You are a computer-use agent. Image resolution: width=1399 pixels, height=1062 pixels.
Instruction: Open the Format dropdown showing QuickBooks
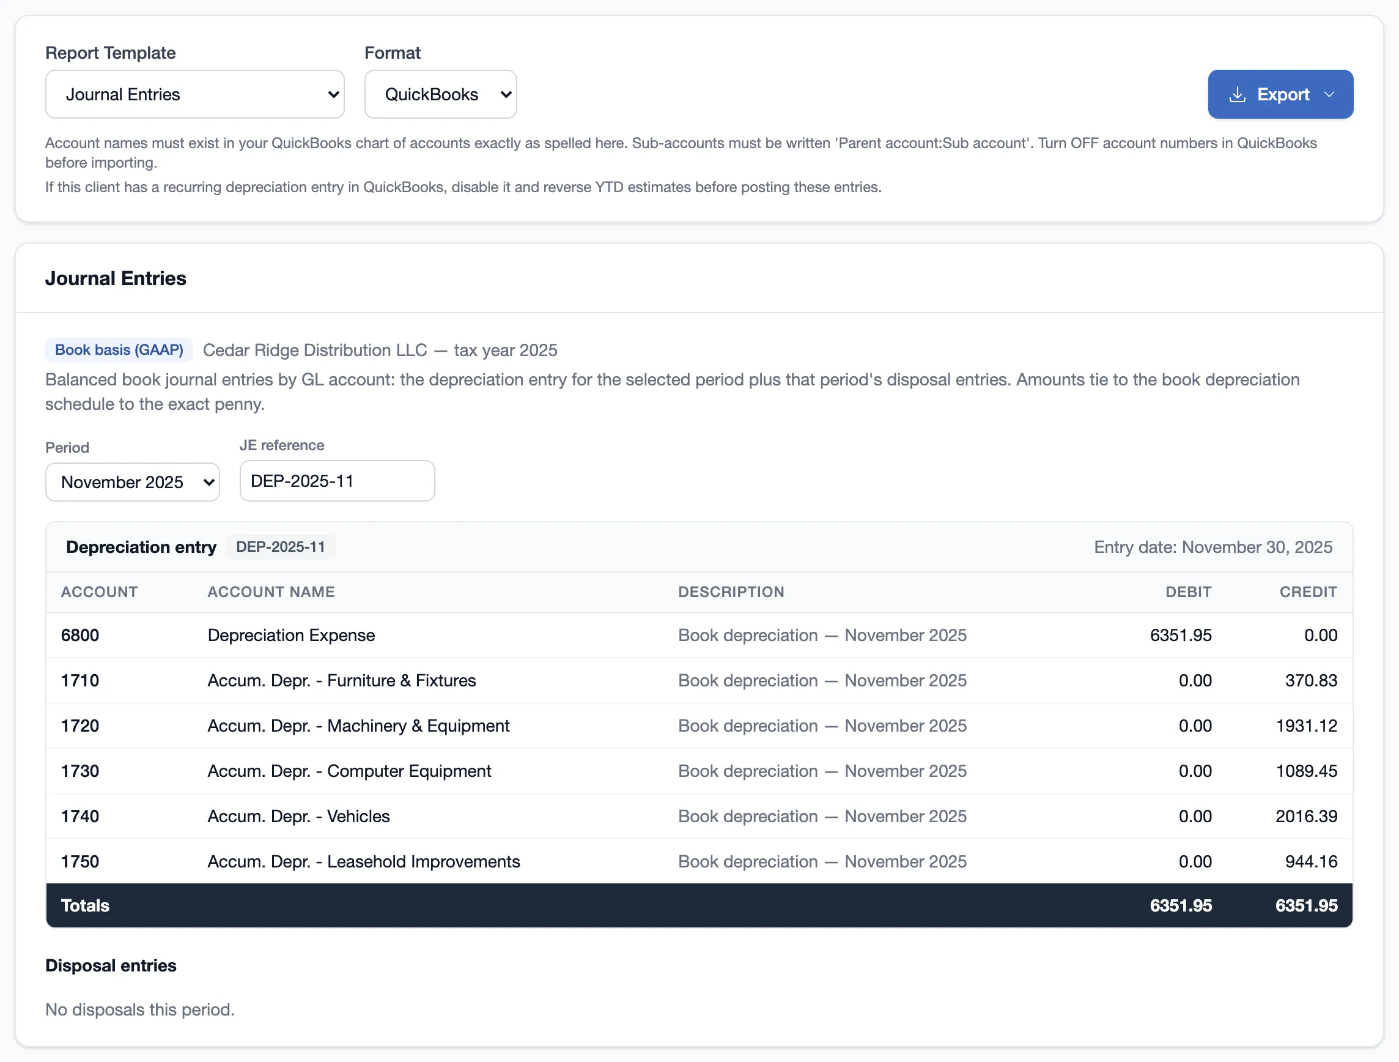click(441, 94)
